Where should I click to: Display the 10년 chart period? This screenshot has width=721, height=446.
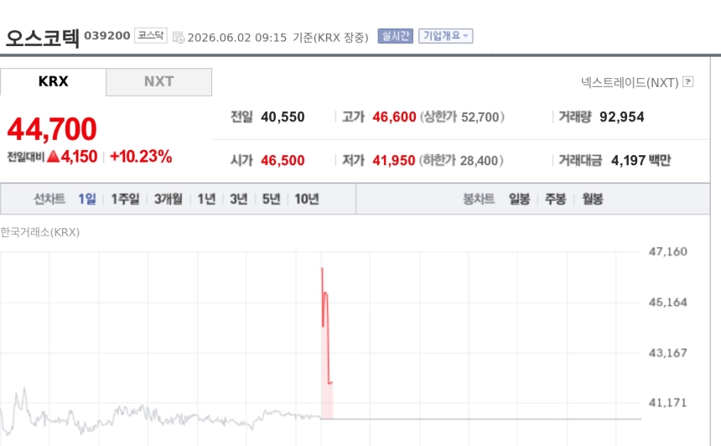click(307, 199)
